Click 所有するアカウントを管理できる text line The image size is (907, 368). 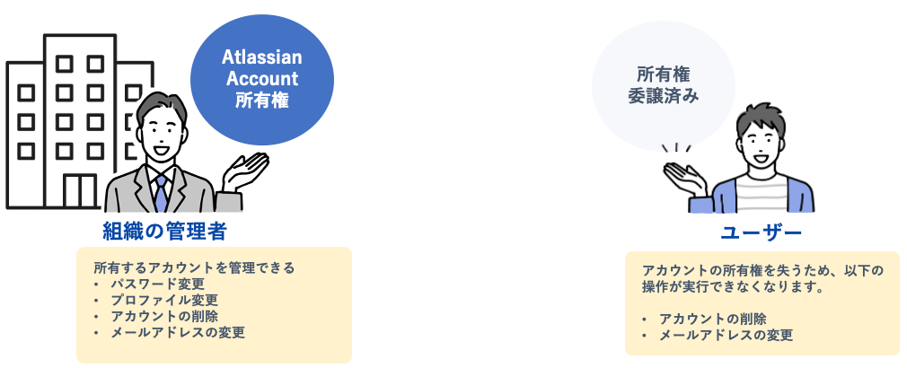194,268
